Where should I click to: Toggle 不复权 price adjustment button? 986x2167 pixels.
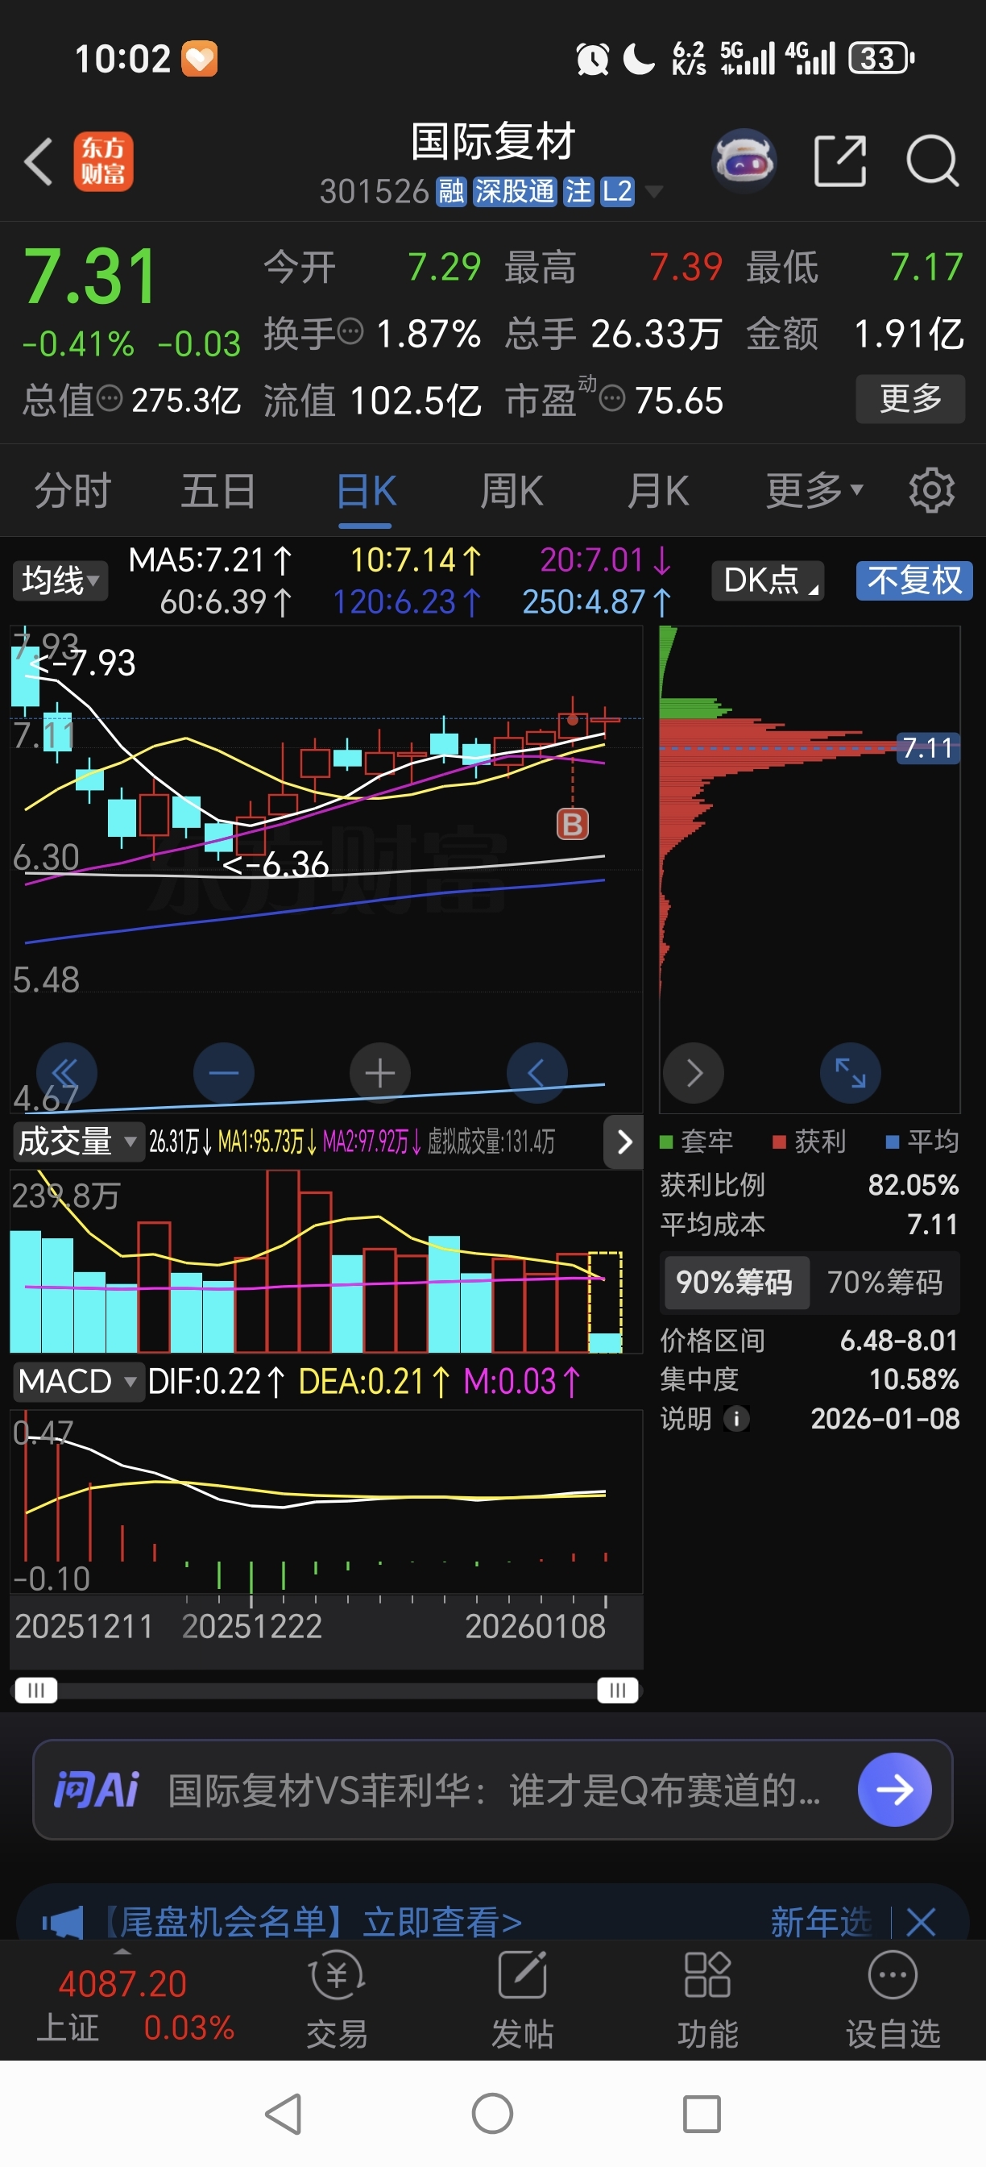coord(913,580)
